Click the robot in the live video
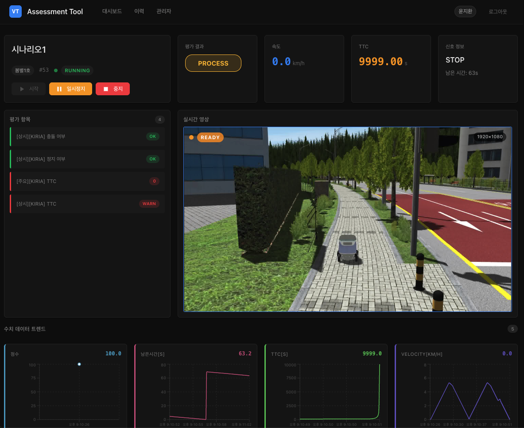524x428 pixels. [348, 249]
